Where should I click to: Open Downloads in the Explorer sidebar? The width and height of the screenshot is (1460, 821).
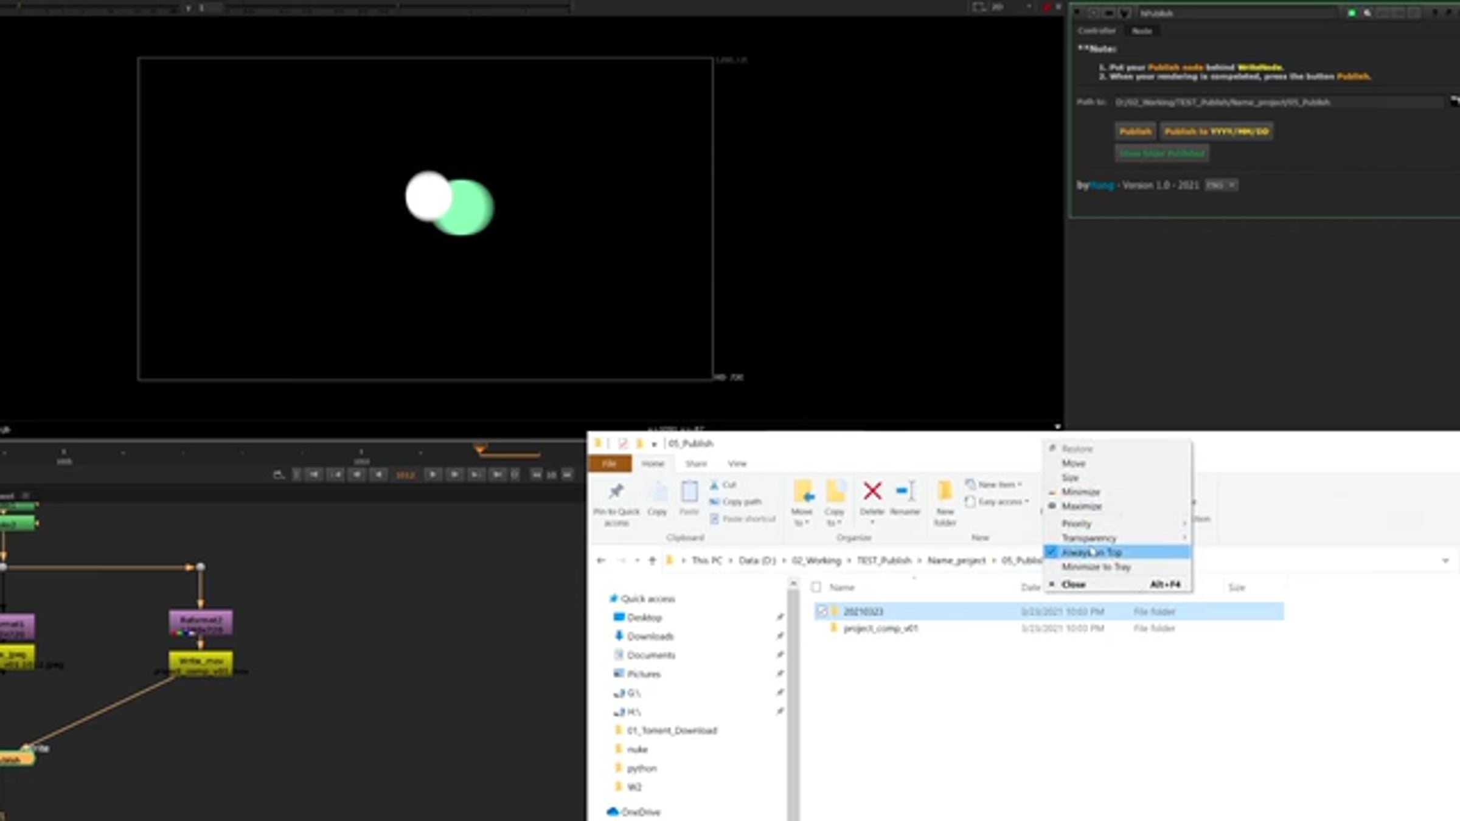point(644,636)
